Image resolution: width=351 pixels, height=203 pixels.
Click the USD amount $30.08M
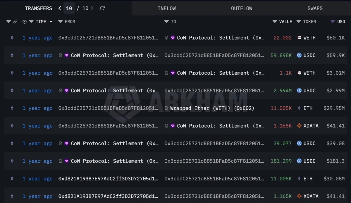point(334,178)
